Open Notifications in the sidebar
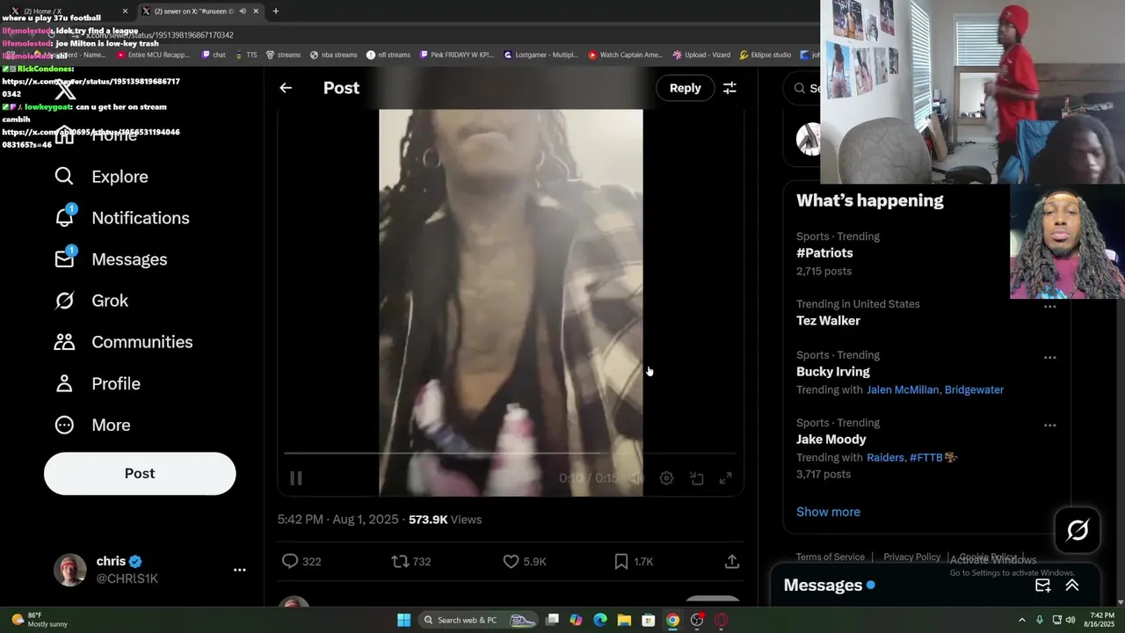The image size is (1125, 633). pos(141,218)
